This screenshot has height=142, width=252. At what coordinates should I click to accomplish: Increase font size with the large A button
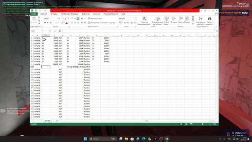65,19
